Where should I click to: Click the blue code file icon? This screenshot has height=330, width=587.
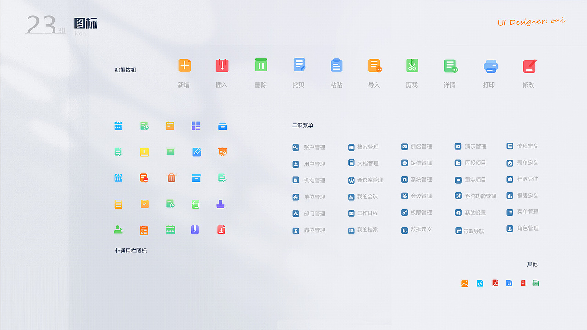pyautogui.click(x=480, y=283)
